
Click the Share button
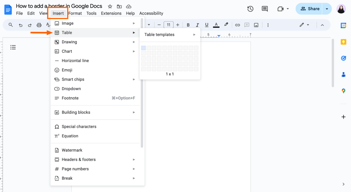[x=310, y=9]
